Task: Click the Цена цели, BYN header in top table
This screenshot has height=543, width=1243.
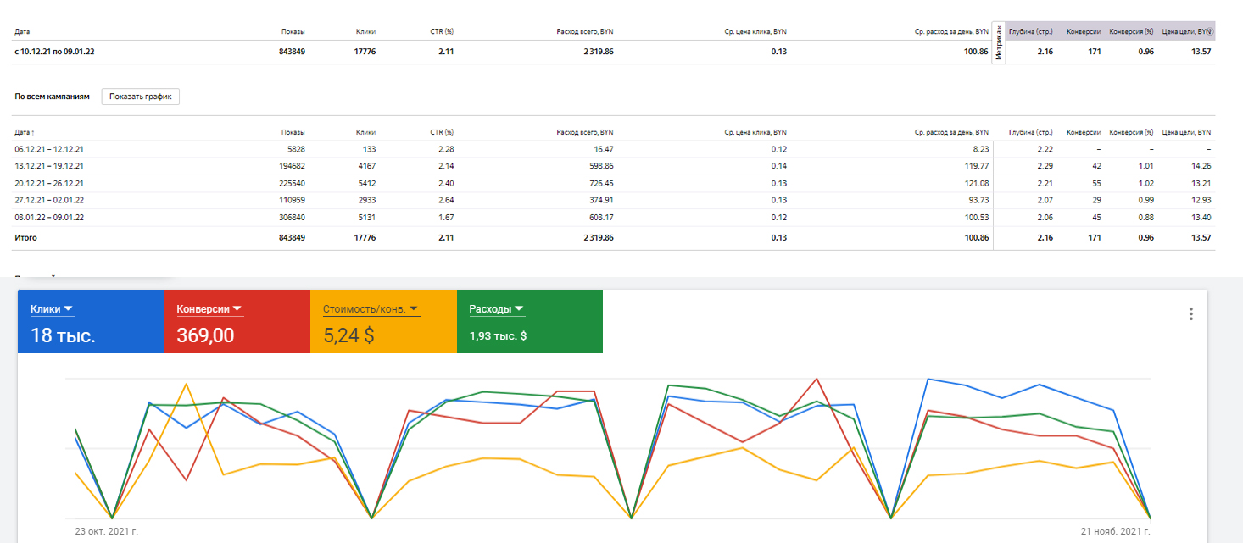Action: [1187, 31]
